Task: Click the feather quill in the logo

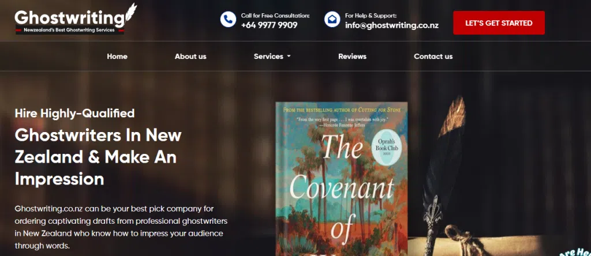Action: (x=130, y=13)
